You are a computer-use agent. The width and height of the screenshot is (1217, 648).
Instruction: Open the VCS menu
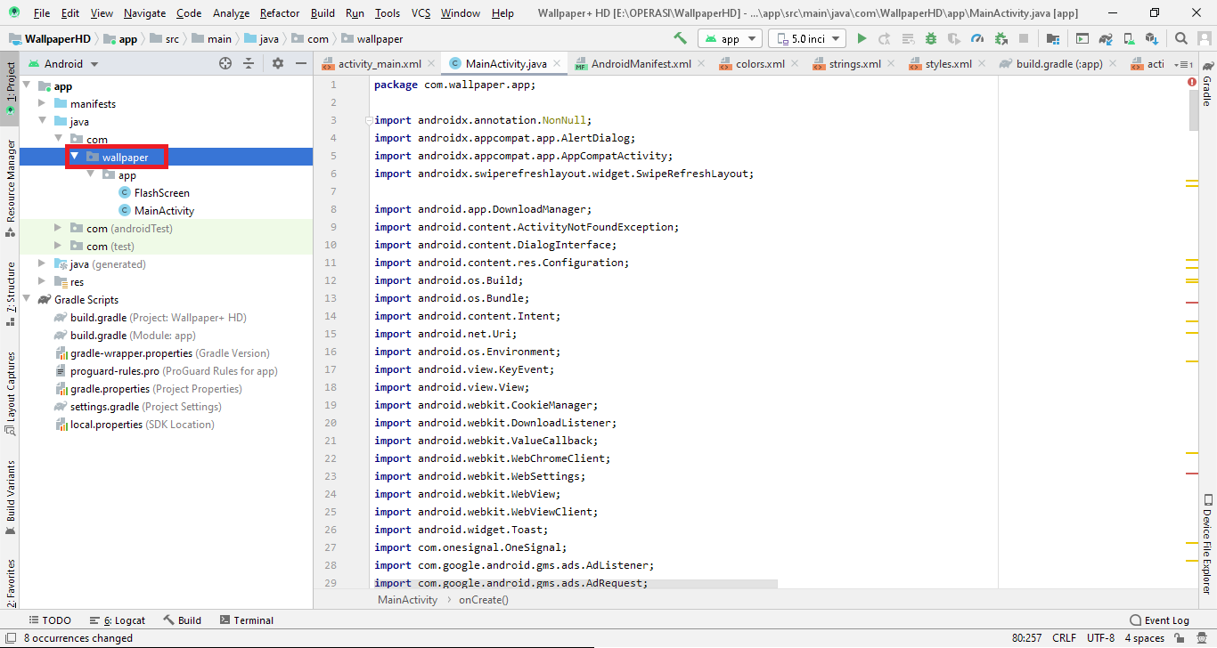pyautogui.click(x=421, y=13)
